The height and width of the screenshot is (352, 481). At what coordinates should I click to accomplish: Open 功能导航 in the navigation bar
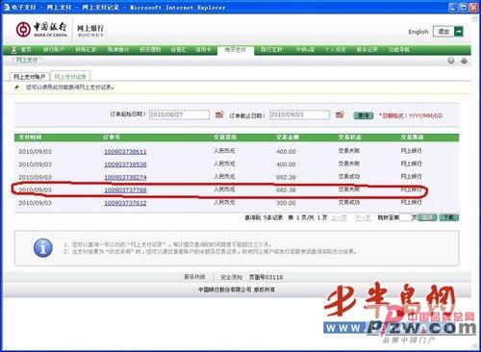pos(399,50)
